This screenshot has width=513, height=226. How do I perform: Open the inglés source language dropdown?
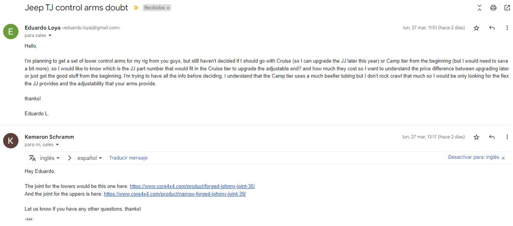point(50,158)
